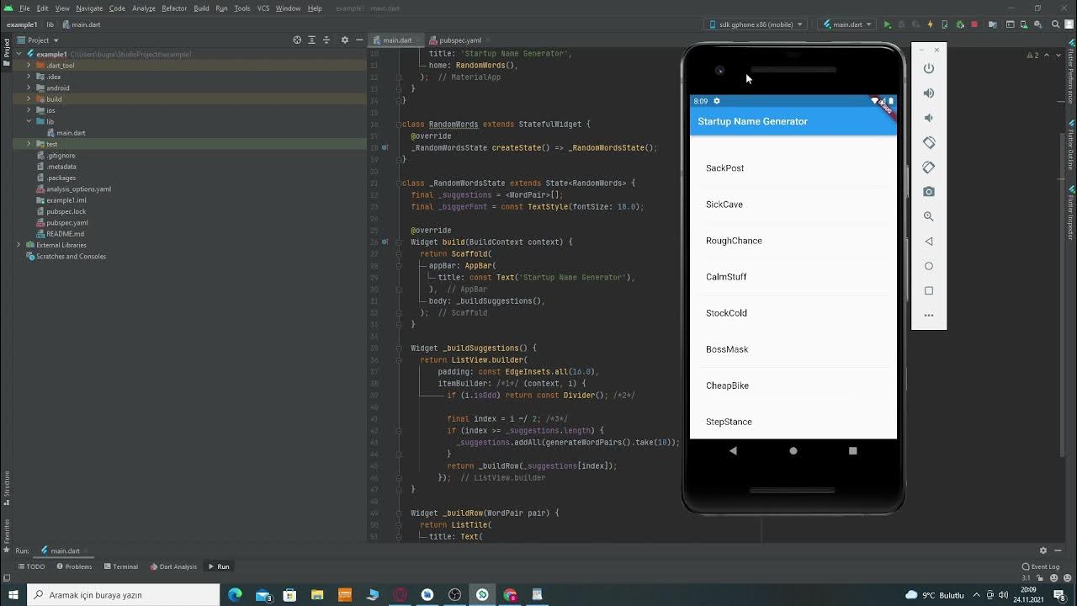
Task: Select opened file target icon in Project panel
Action: pos(297,40)
